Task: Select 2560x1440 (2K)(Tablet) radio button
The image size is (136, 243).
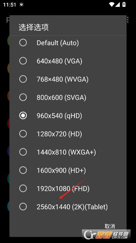Action: tap(23, 207)
